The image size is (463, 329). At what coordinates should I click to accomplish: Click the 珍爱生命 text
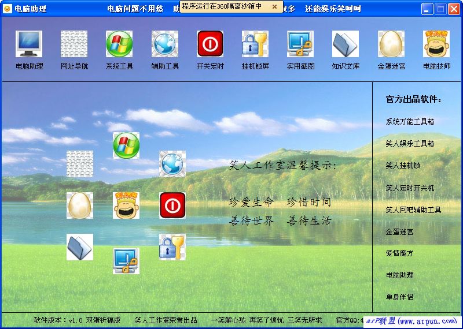pyautogui.click(x=252, y=203)
